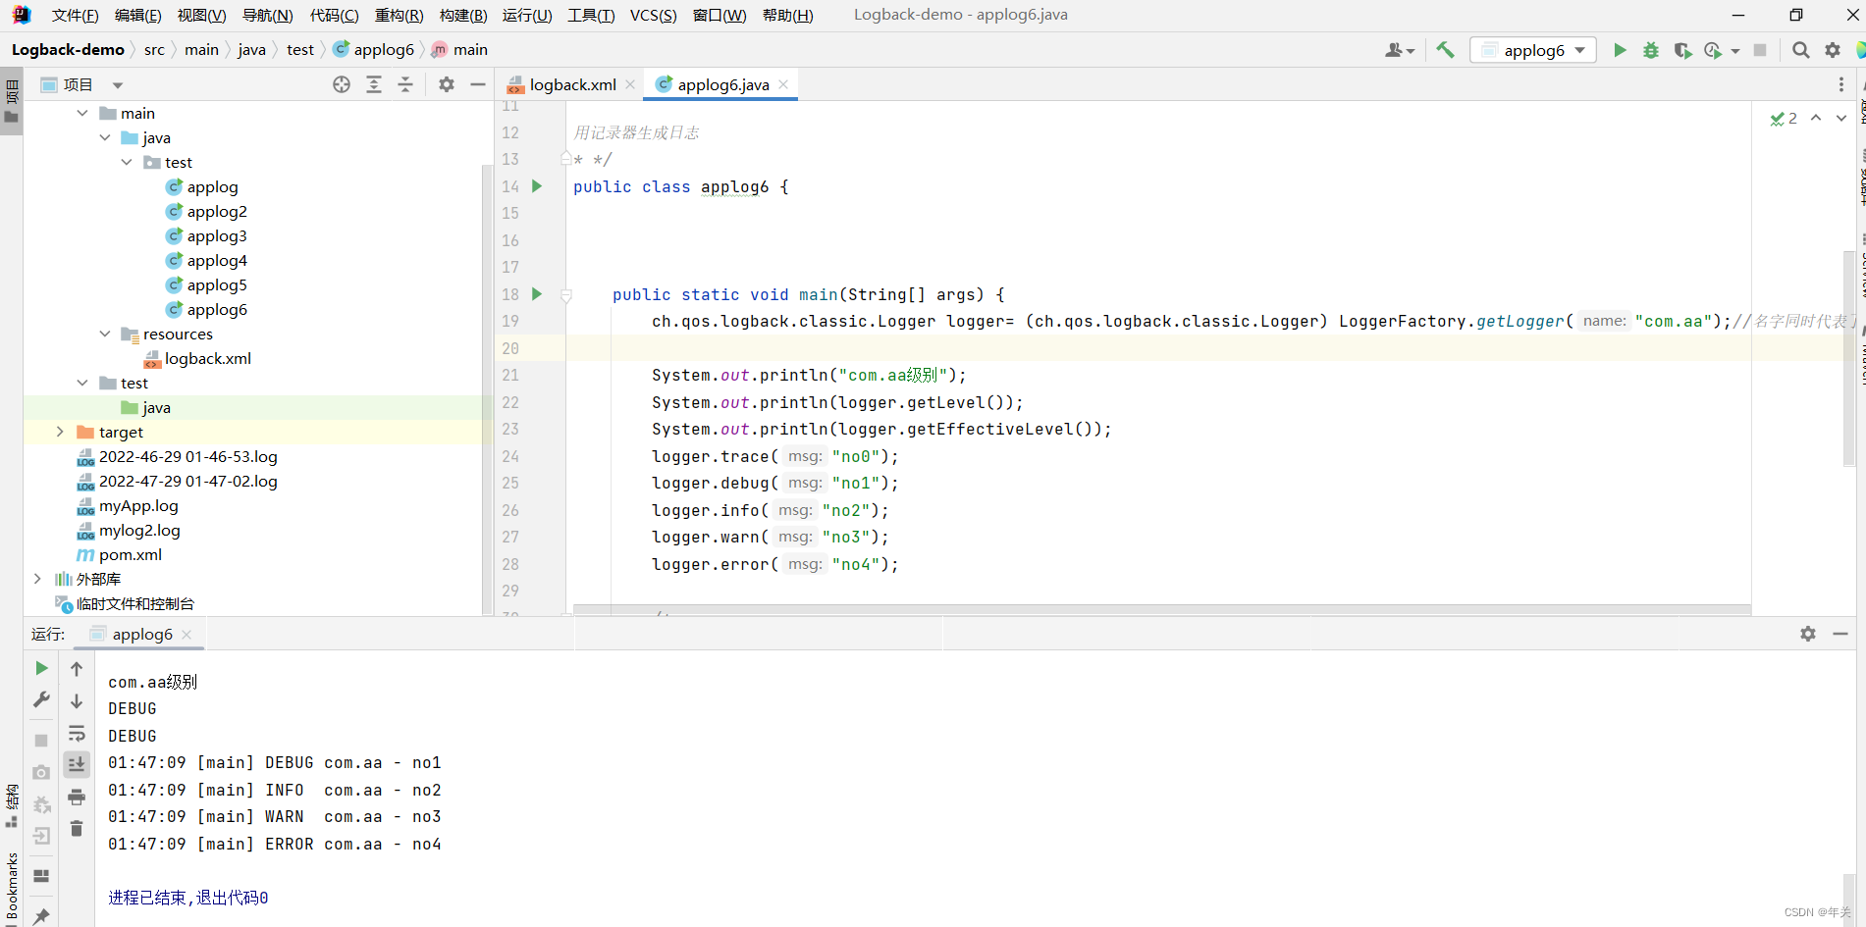The height and width of the screenshot is (927, 1866).
Task: Click the user account icon
Action: [x=1399, y=50]
